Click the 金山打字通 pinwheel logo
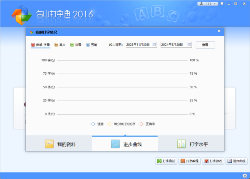The image size is (250, 179). pos(21,15)
